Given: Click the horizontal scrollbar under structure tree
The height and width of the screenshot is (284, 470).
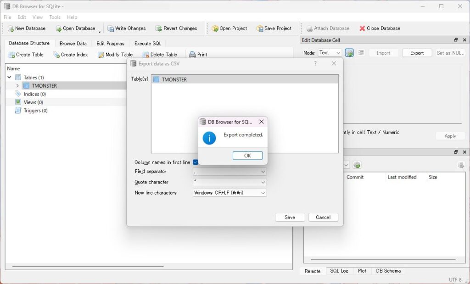Looking at the screenshot, I should click(87, 266).
